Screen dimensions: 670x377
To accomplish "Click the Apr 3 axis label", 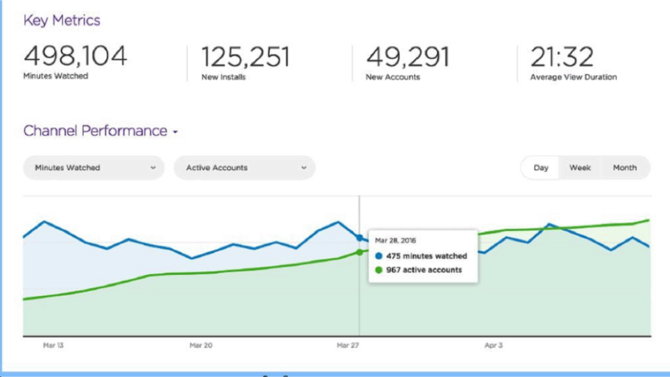I will pyautogui.click(x=493, y=345).
